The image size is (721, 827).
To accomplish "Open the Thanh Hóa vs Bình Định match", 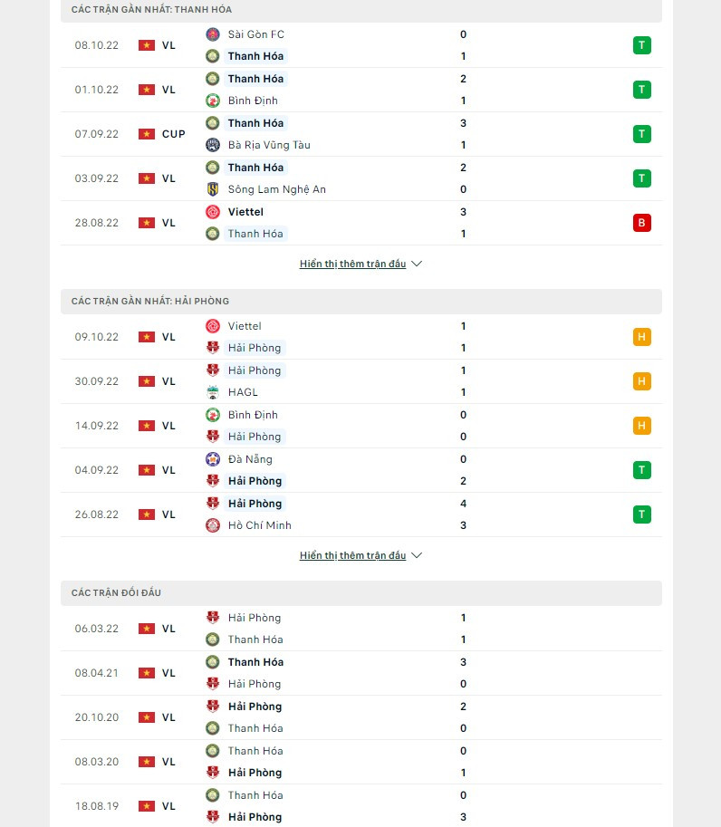I will tap(360, 90).
